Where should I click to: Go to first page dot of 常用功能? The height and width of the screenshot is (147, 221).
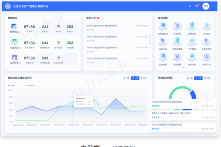[x=183, y=68]
